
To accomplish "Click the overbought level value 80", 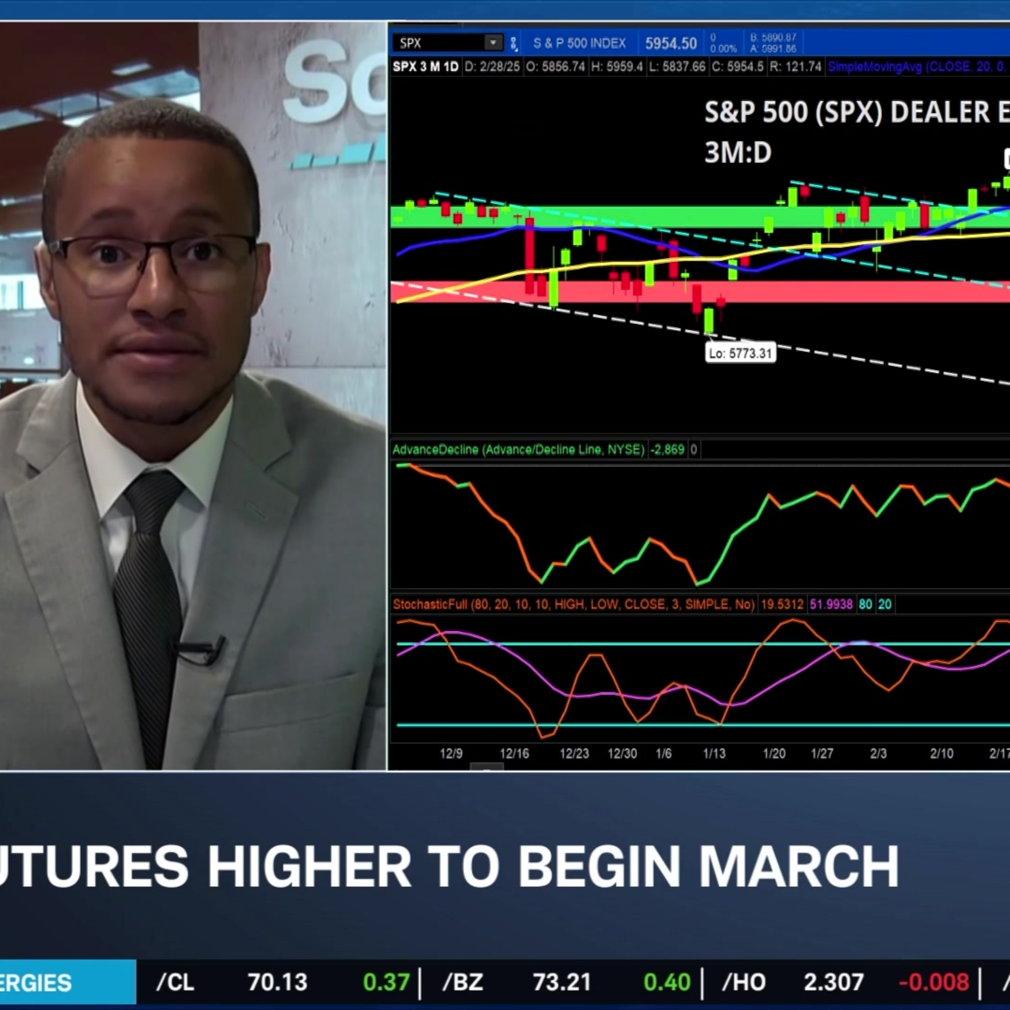I will tap(866, 604).
